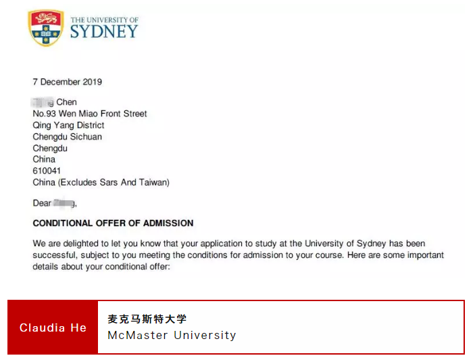The image size is (473, 360).
Task: Click the "THE UNIVERSITY OF" header text
Action: [x=104, y=20]
